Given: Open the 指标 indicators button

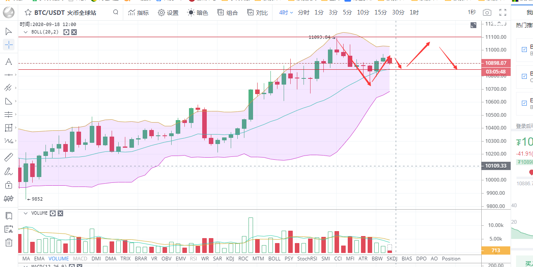Looking at the screenshot, I should pyautogui.click(x=139, y=13).
